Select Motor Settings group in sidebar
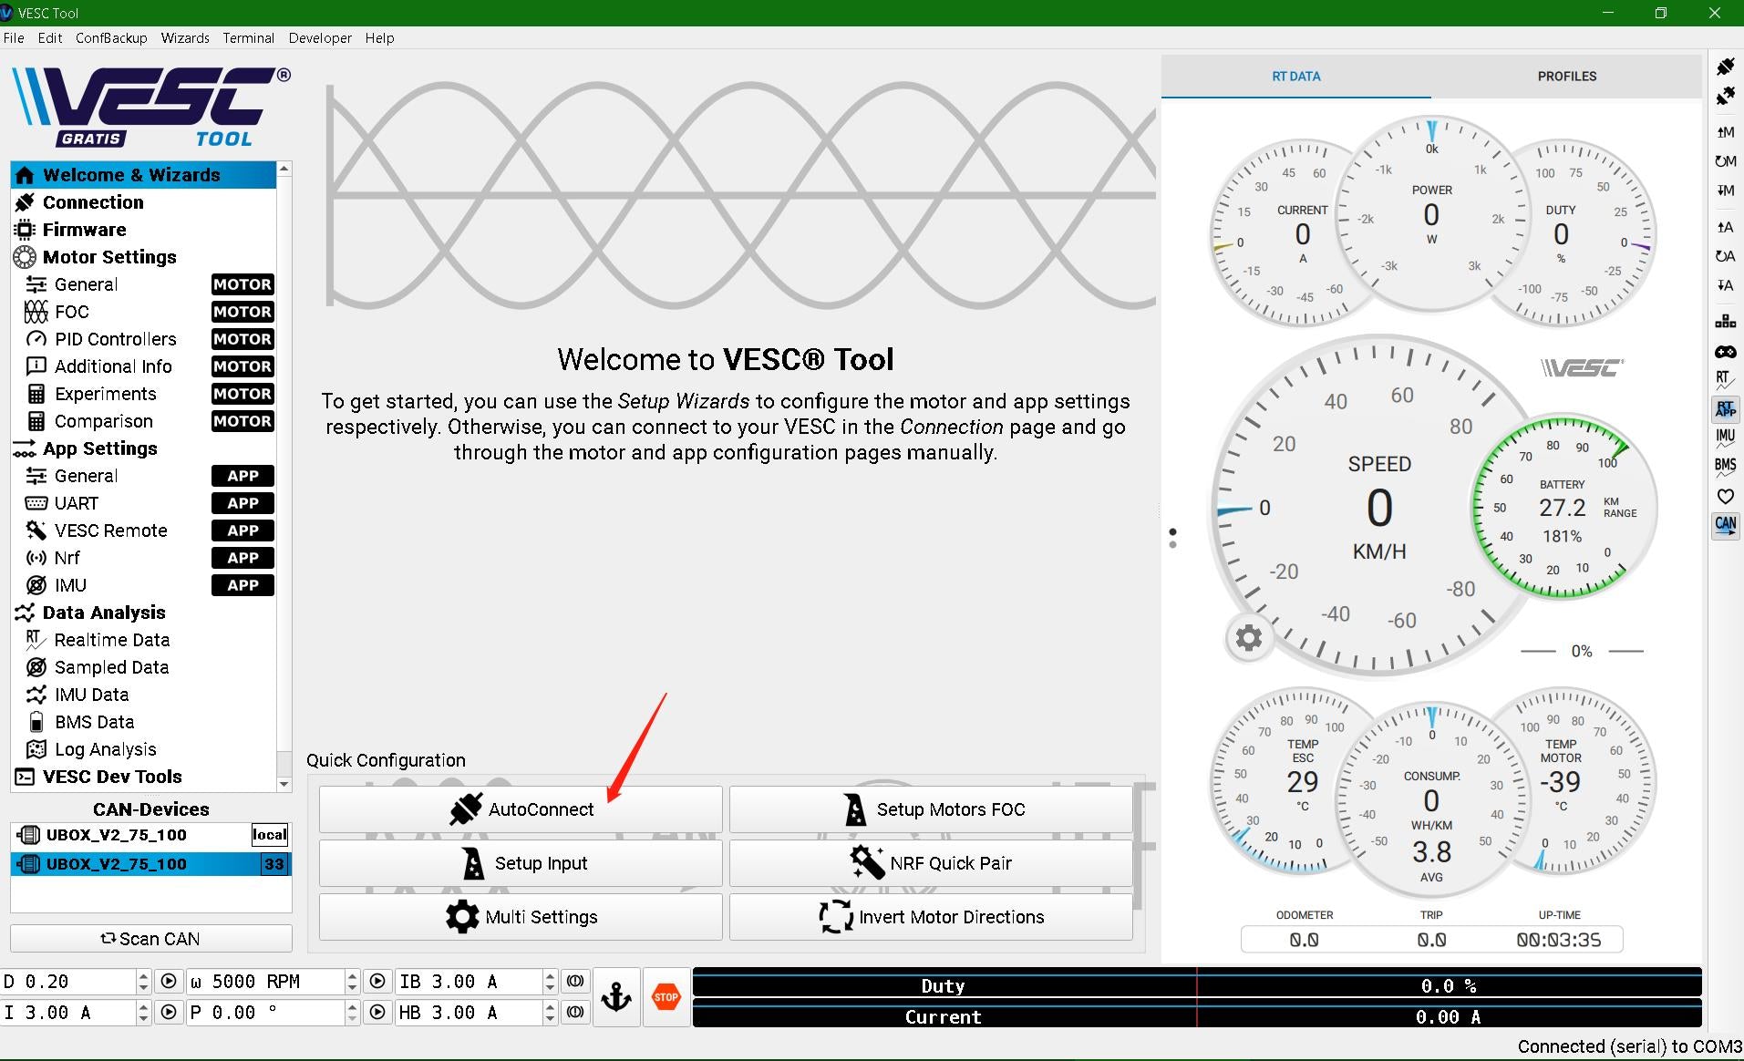The width and height of the screenshot is (1744, 1061). pos(109,257)
